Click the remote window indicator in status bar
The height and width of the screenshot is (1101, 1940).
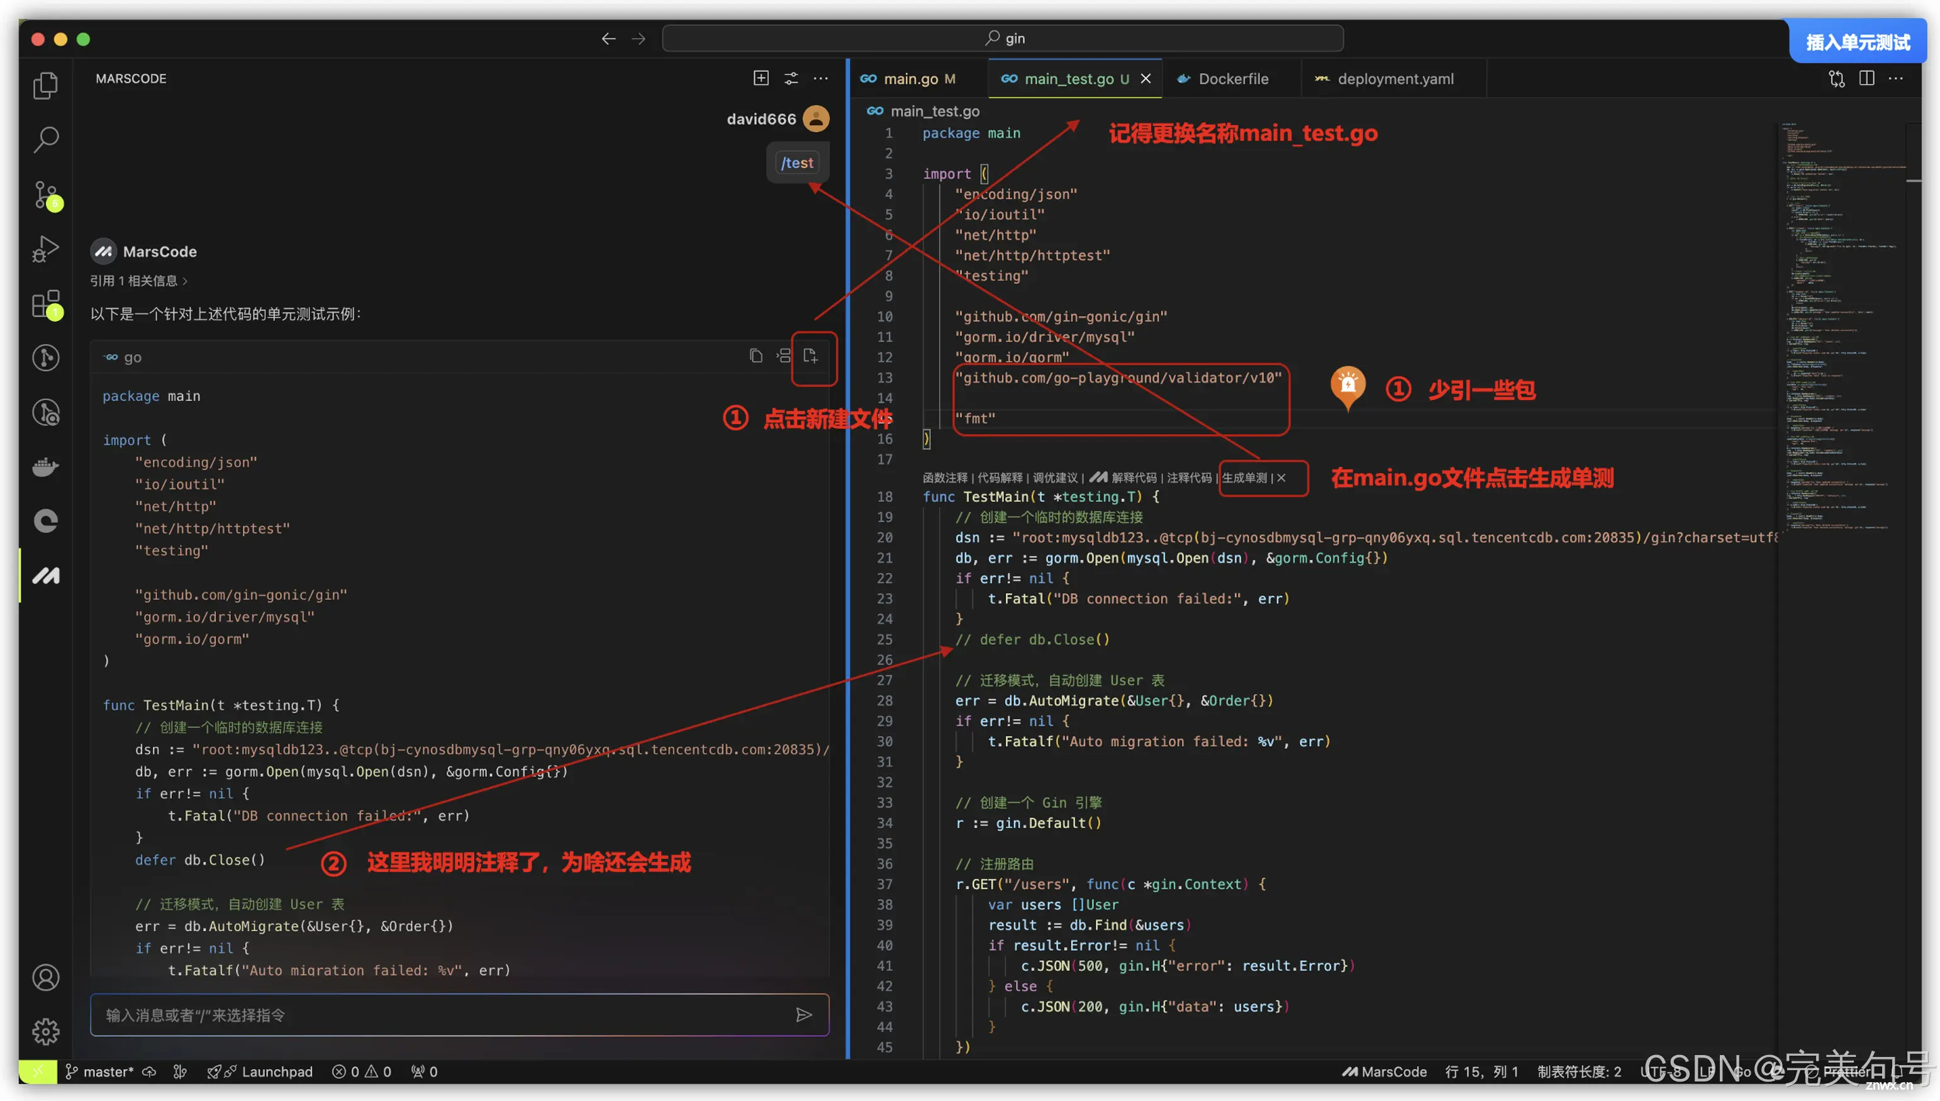click(38, 1071)
